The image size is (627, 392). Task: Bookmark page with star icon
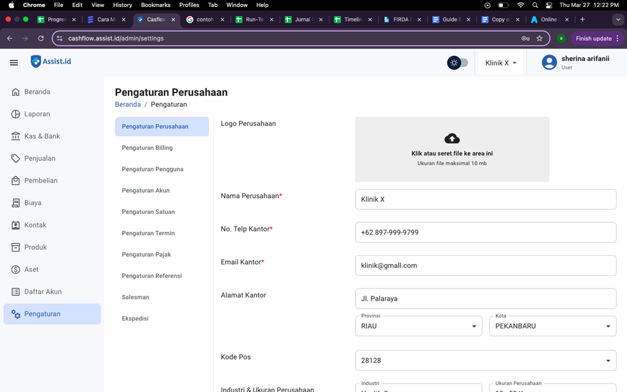(540, 39)
